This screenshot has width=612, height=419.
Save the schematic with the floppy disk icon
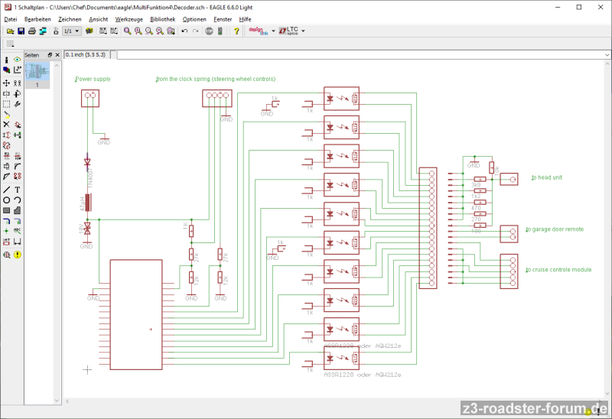pyautogui.click(x=21, y=31)
